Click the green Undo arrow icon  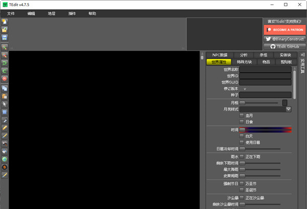5,63
